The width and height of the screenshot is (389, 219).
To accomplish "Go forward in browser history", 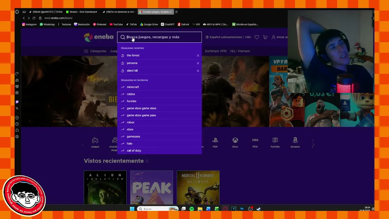I will 29,18.
